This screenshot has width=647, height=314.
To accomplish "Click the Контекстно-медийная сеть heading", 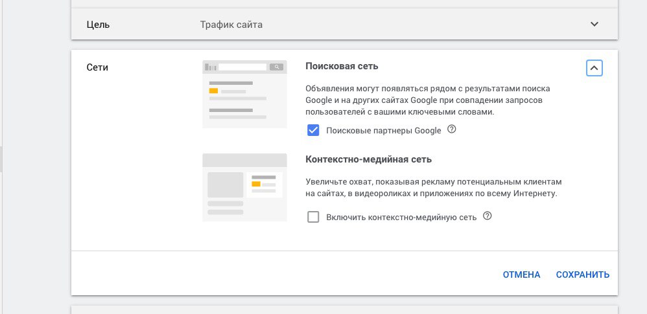I will 368,159.
